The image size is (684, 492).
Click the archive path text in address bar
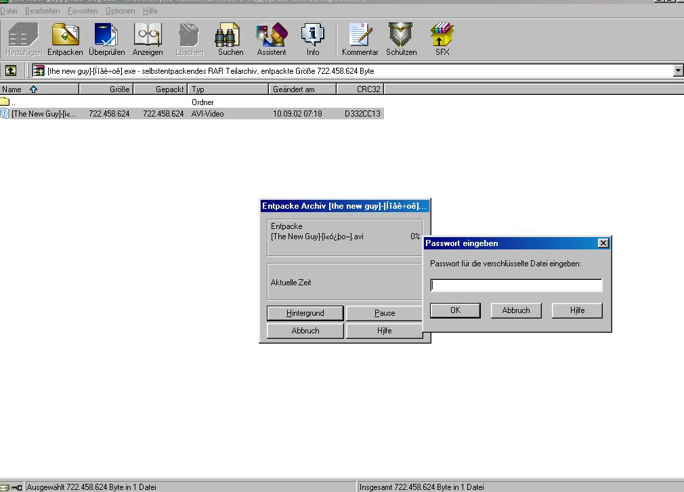[x=211, y=70]
